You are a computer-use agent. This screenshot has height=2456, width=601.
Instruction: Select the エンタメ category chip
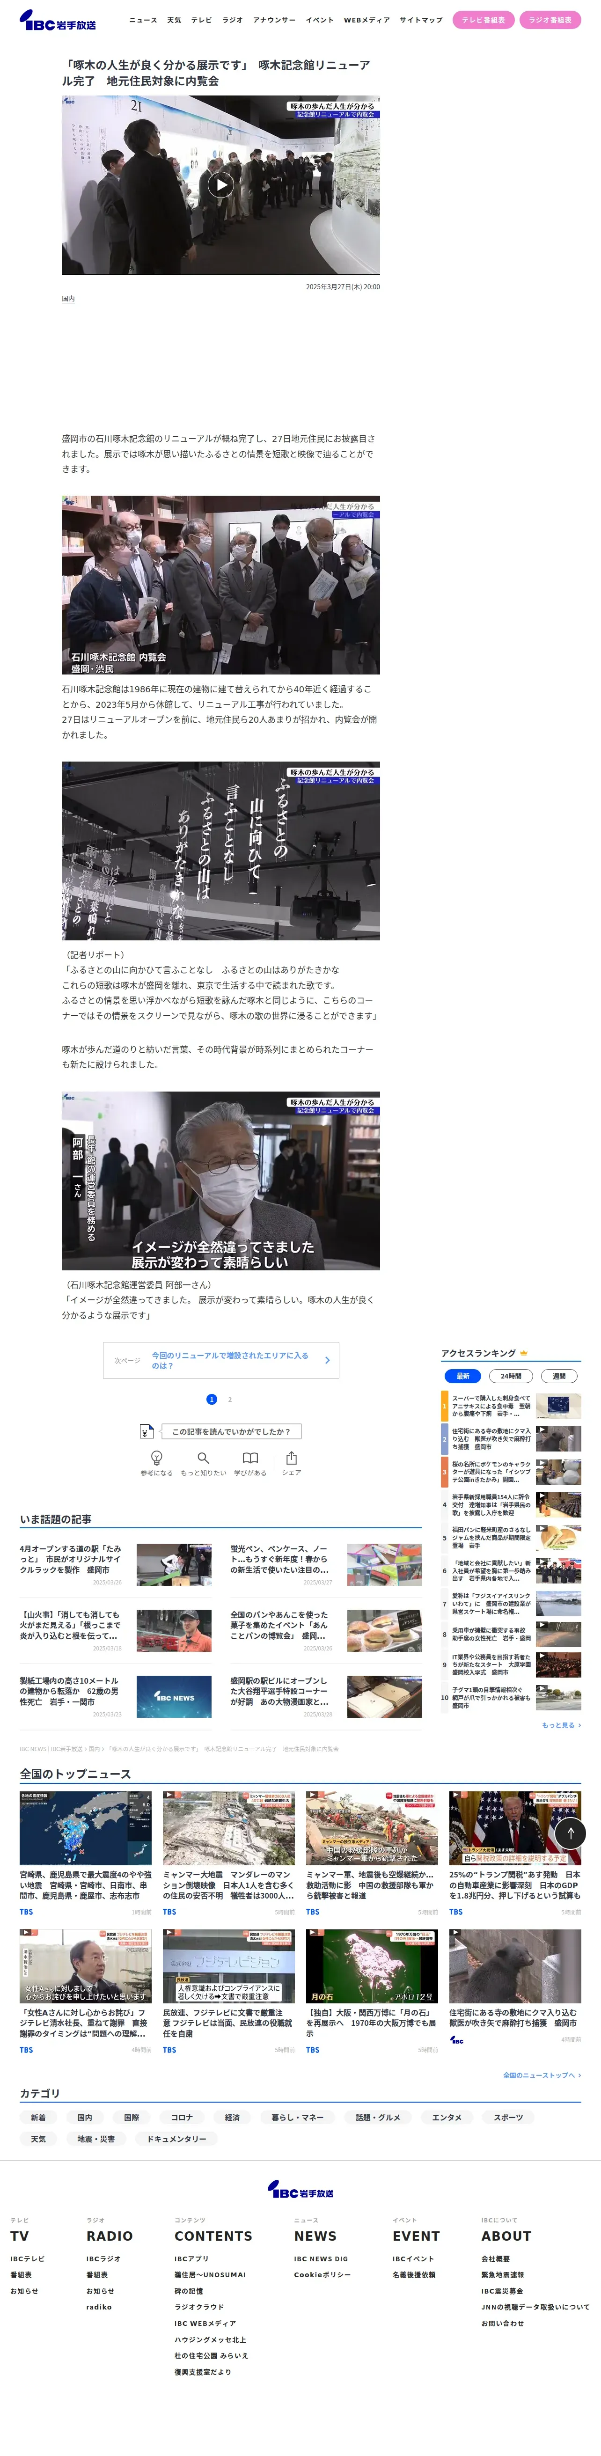tap(447, 2118)
